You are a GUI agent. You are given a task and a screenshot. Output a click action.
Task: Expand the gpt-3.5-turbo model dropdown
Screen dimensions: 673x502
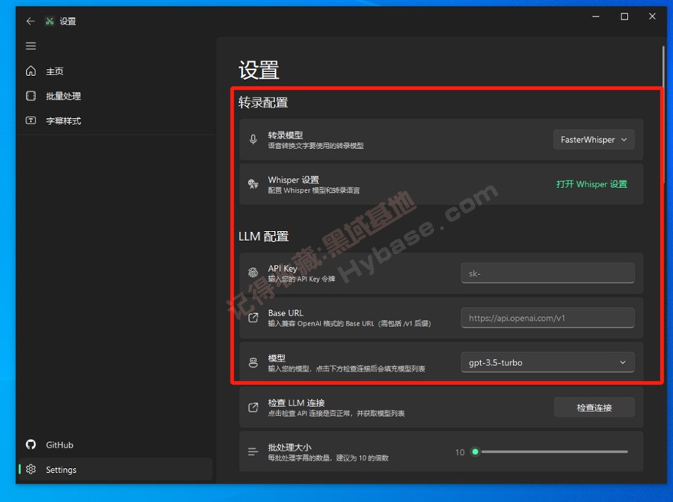tap(547, 362)
